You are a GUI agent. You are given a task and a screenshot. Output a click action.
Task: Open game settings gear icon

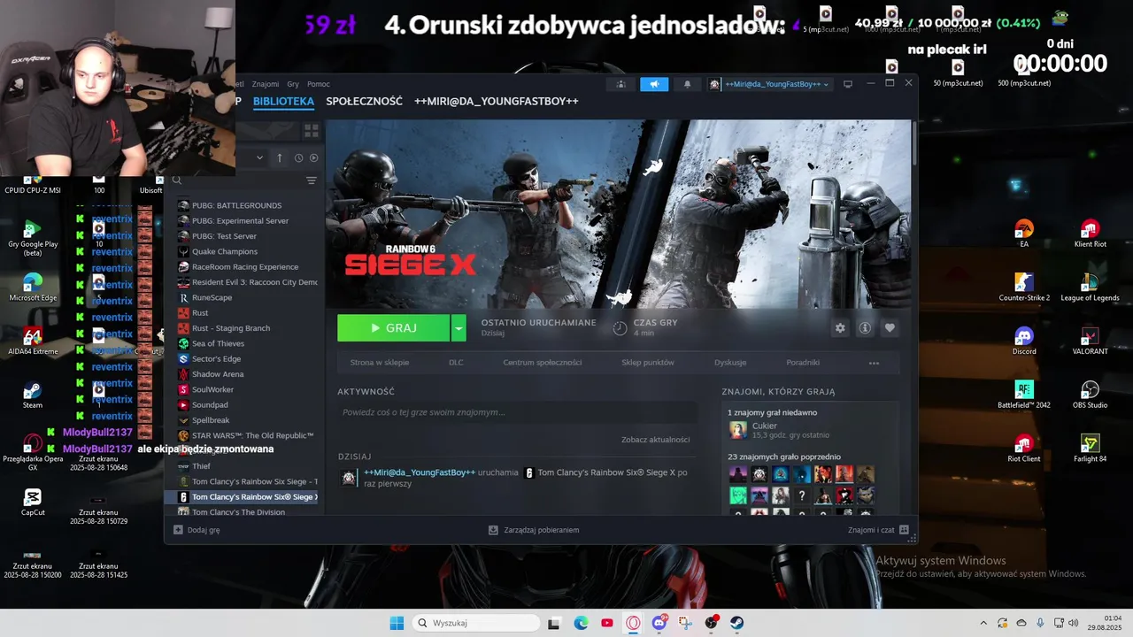pos(840,328)
